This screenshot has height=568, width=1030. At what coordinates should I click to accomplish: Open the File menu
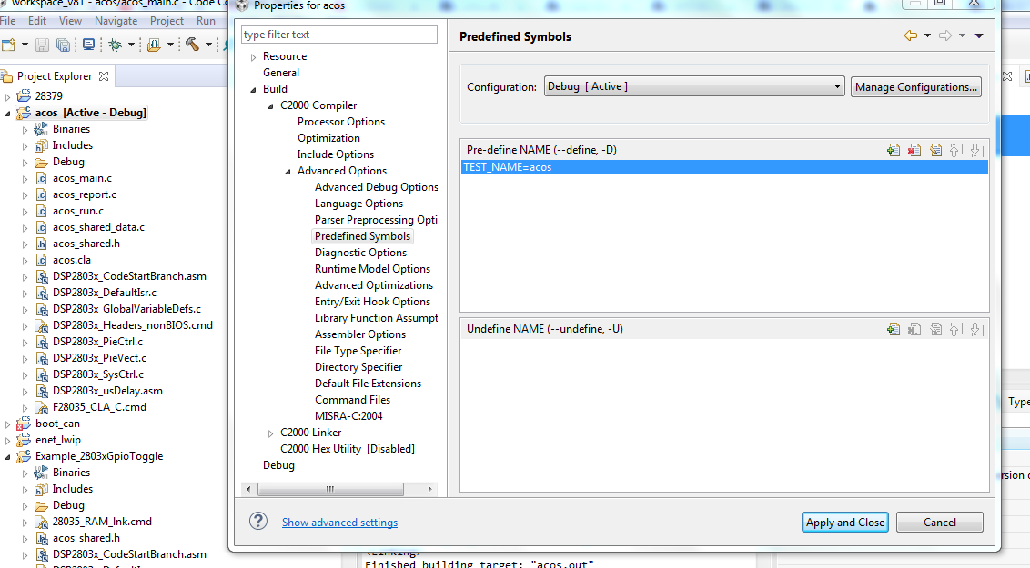point(8,21)
